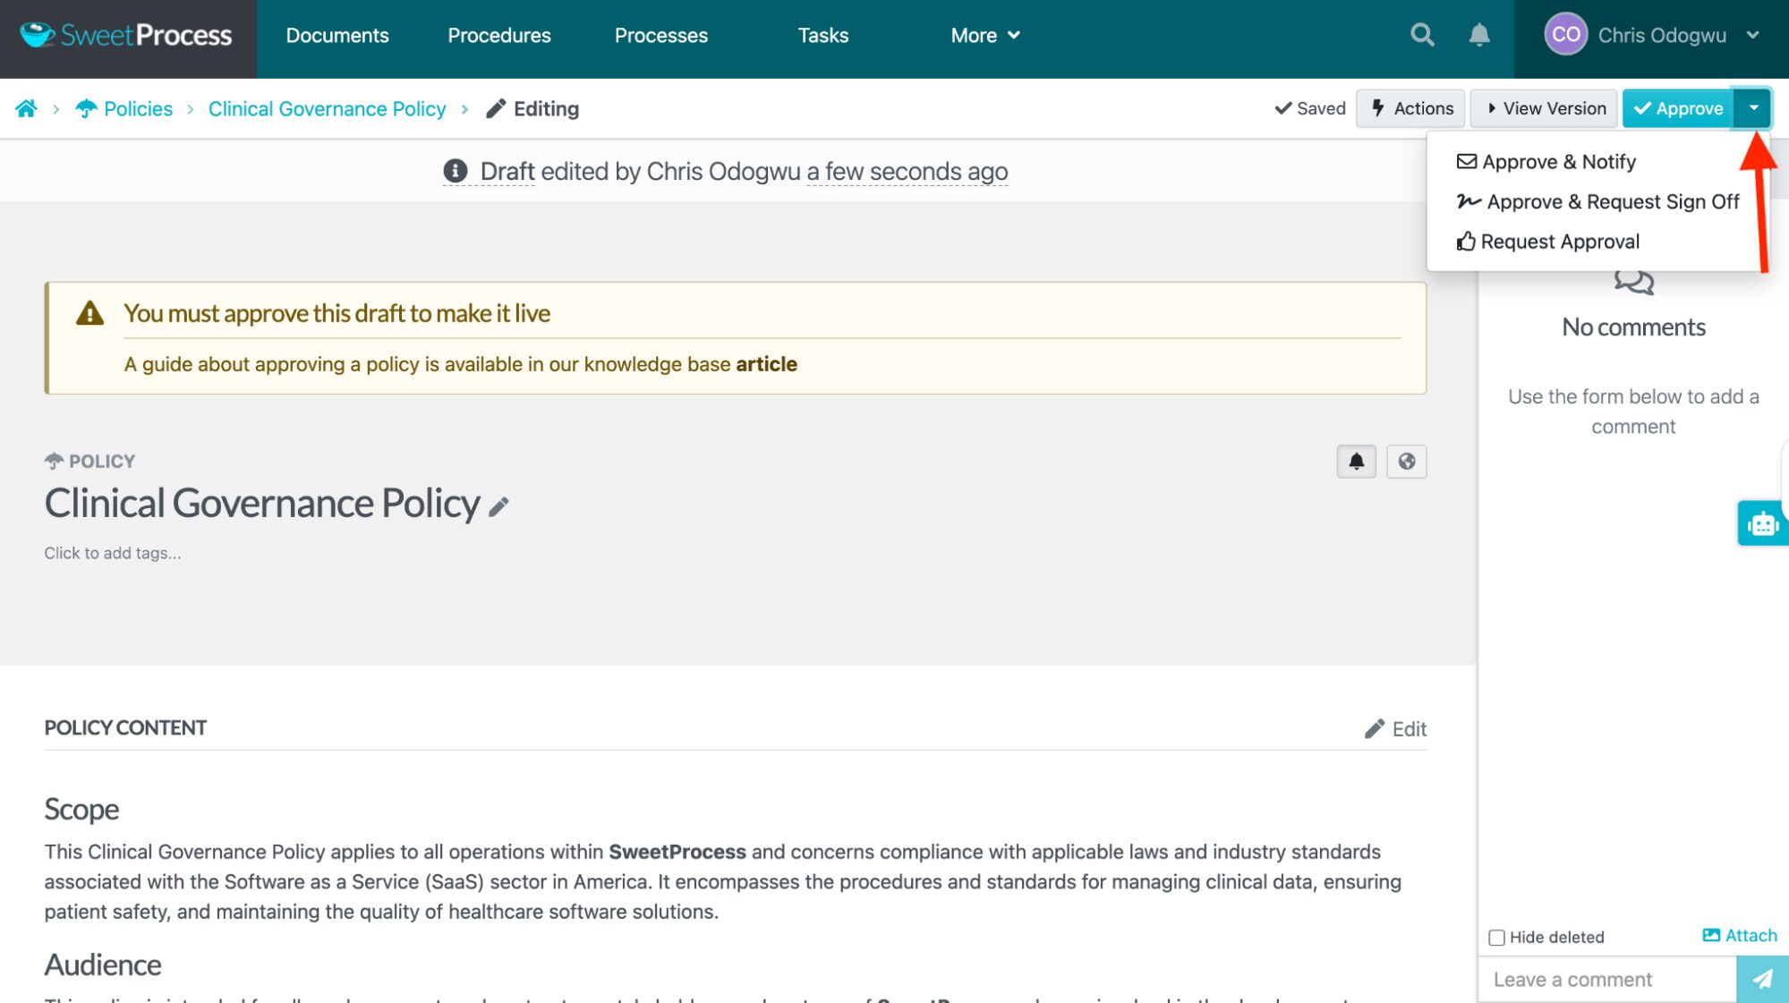Toggle the Approve dropdown caret button
The image size is (1789, 1003).
pyautogui.click(x=1753, y=108)
